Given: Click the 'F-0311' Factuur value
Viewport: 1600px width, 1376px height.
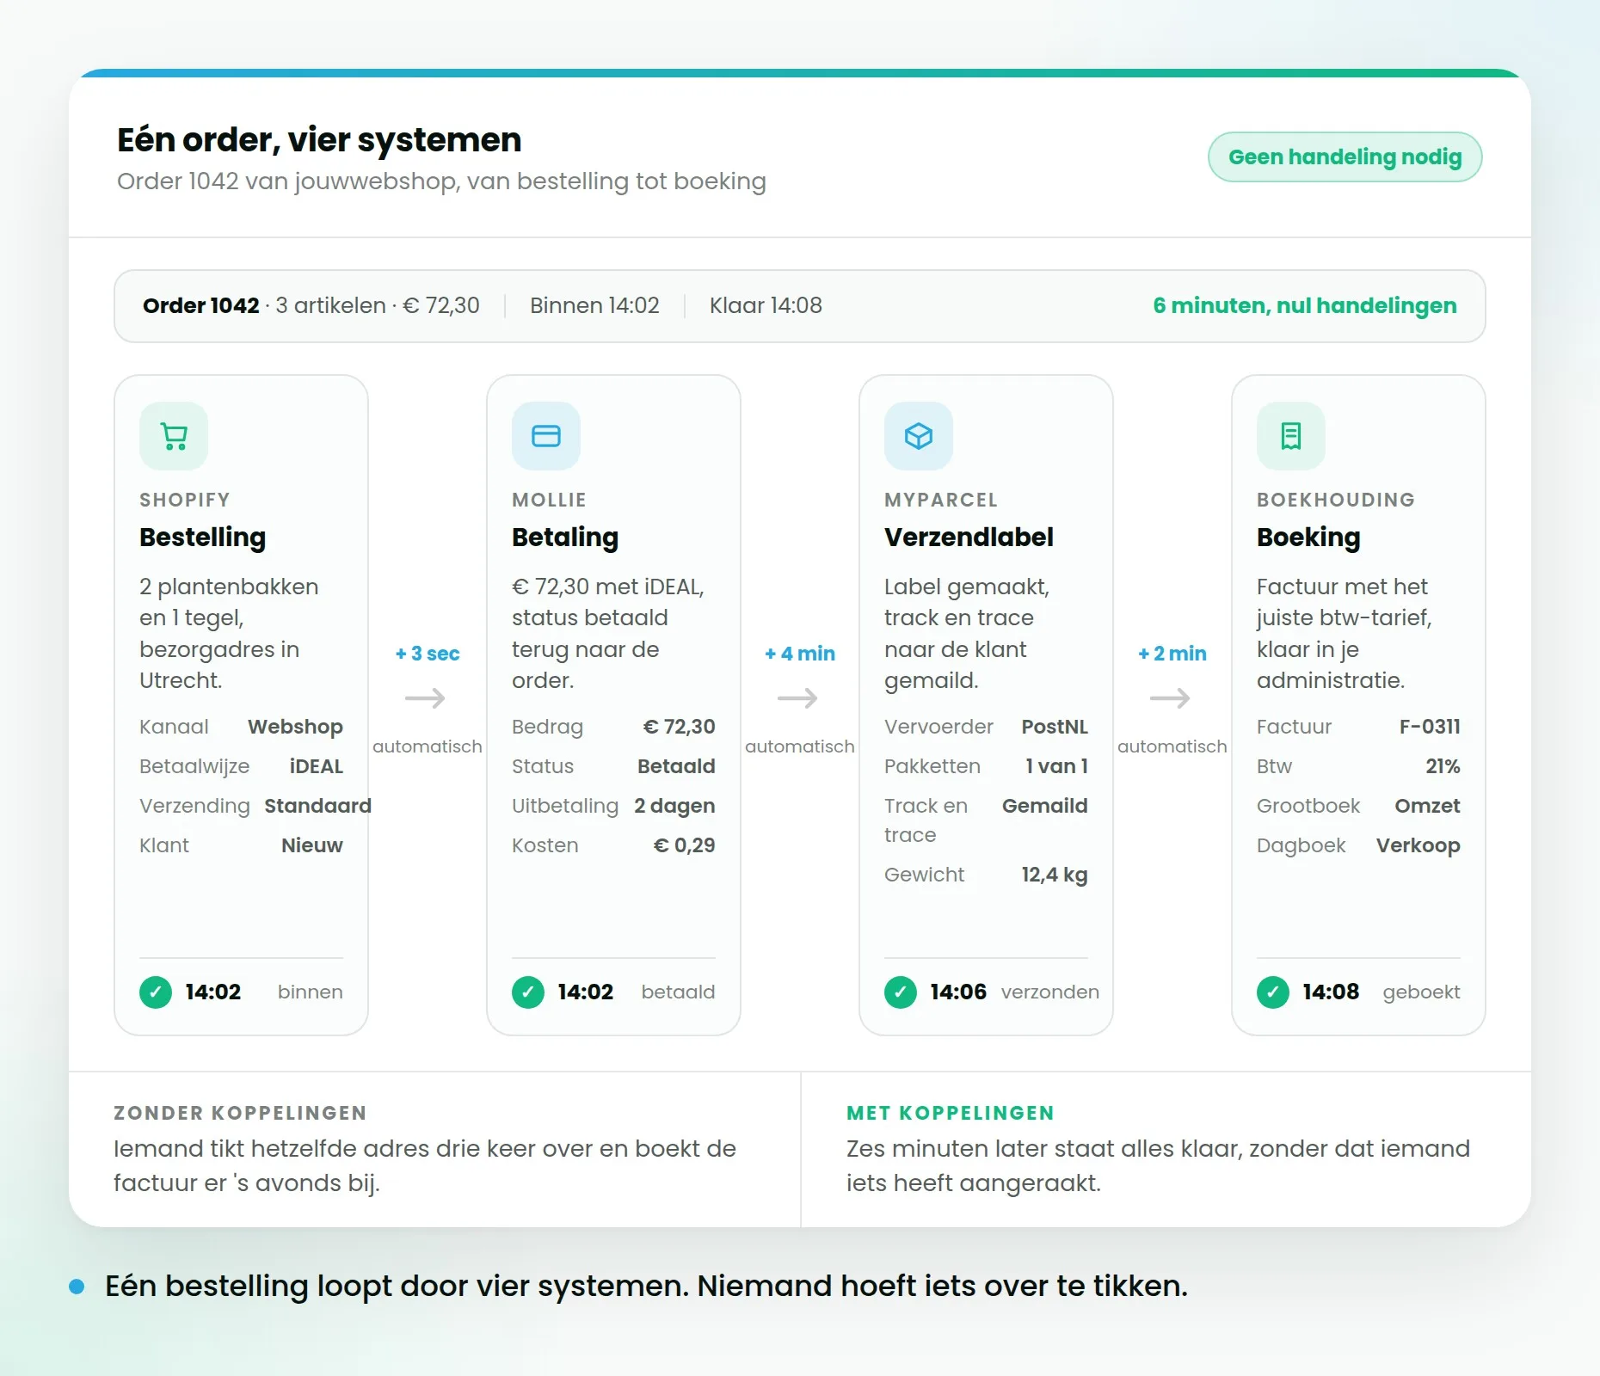Looking at the screenshot, I should click(1430, 727).
